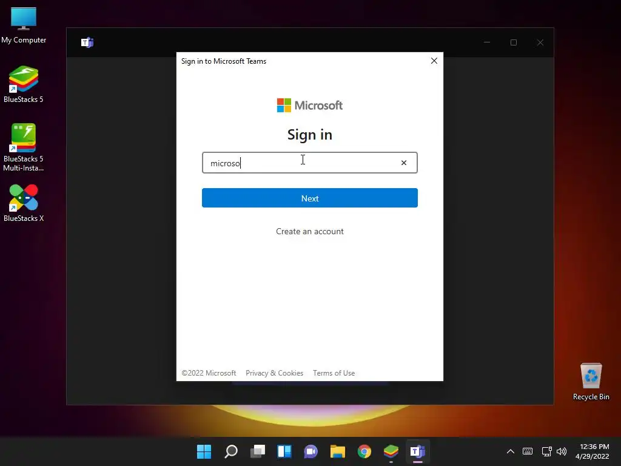The width and height of the screenshot is (621, 466).
Task: Maximize the Teams background window
Action: (x=514, y=42)
